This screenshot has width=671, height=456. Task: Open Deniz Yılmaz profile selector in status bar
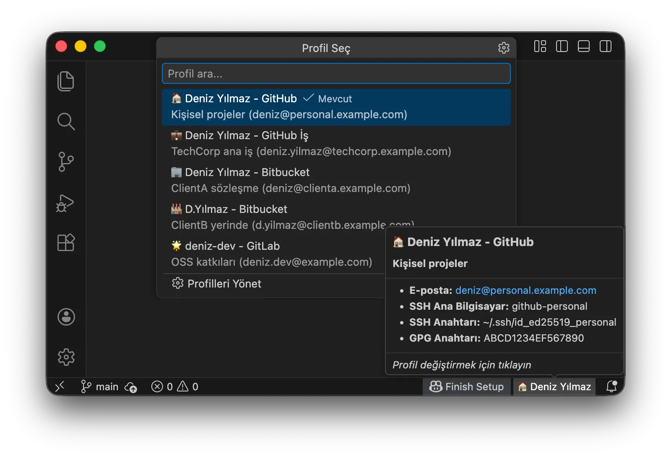554,386
